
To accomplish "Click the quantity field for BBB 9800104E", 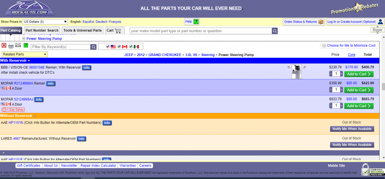I will [336, 74].
